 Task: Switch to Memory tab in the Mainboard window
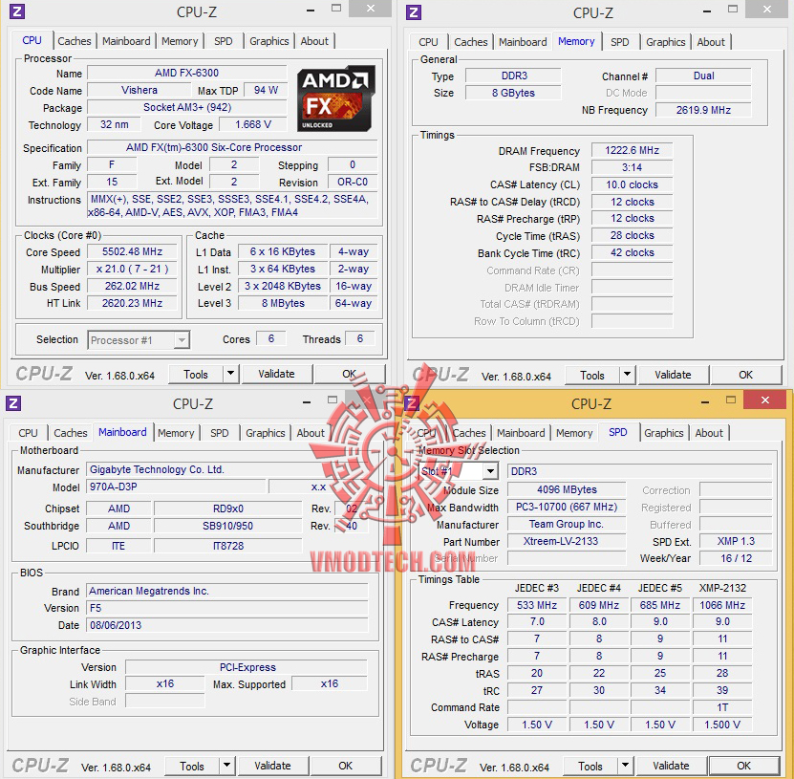click(176, 433)
